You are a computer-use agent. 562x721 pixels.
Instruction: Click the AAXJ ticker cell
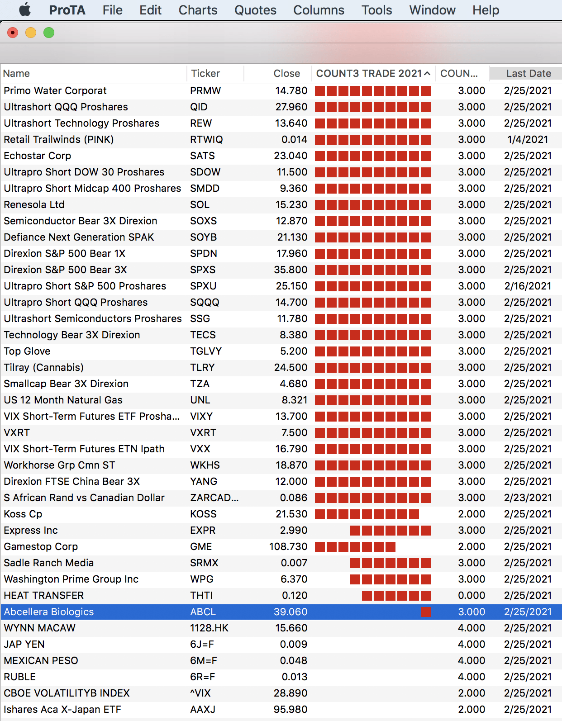coord(203,709)
